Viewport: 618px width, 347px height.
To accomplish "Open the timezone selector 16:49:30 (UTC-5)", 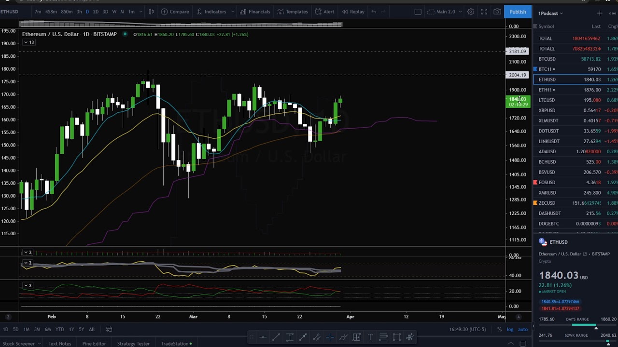I will (467, 329).
